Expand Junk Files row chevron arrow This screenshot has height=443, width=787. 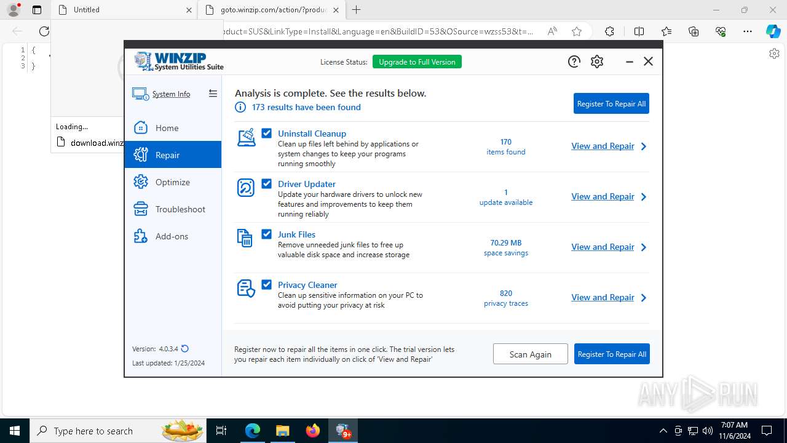point(644,247)
